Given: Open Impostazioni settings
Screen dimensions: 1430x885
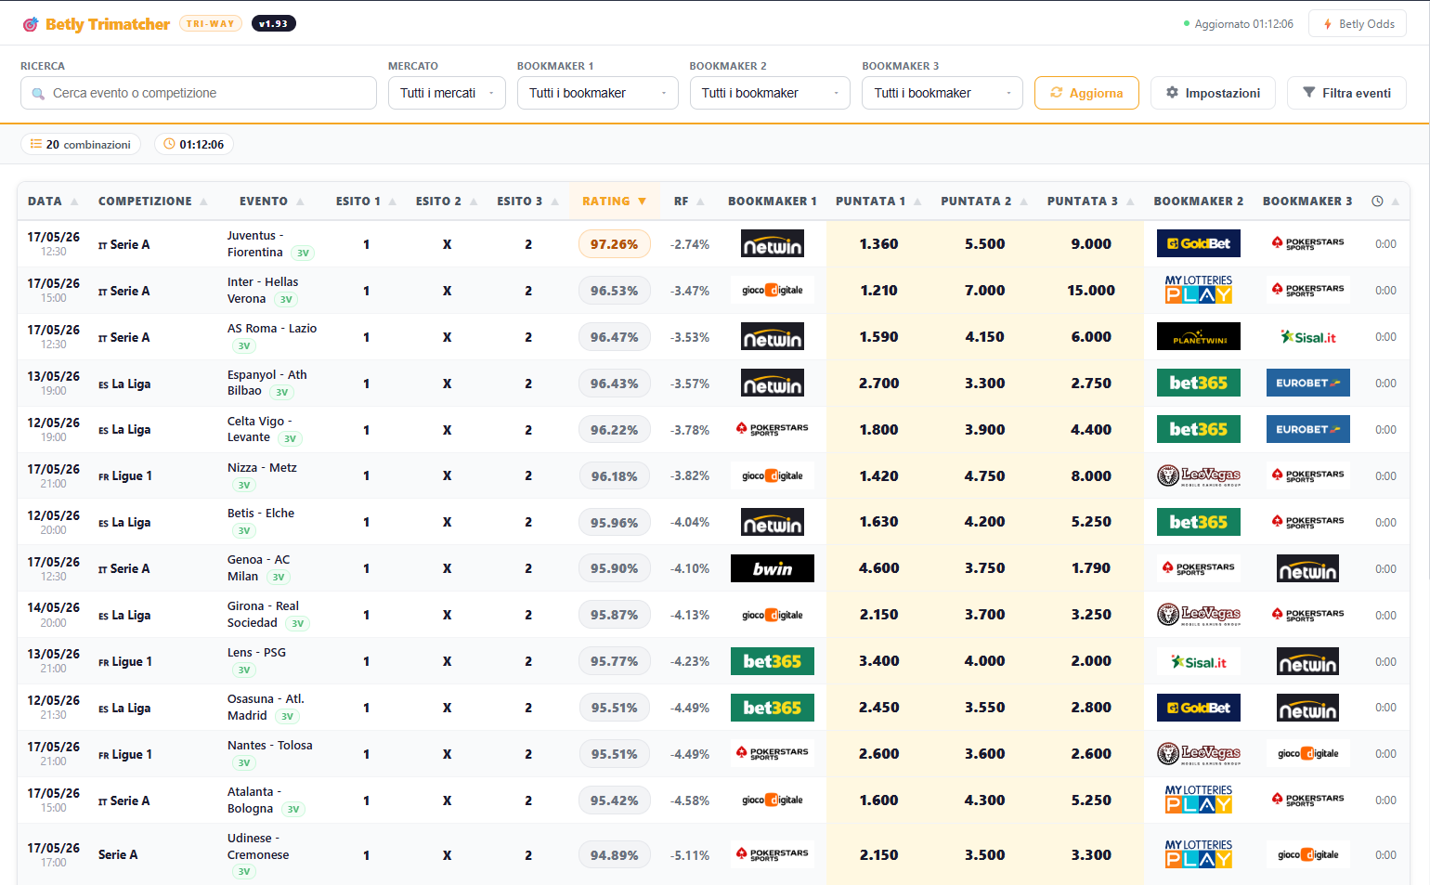Looking at the screenshot, I should coord(1213,93).
